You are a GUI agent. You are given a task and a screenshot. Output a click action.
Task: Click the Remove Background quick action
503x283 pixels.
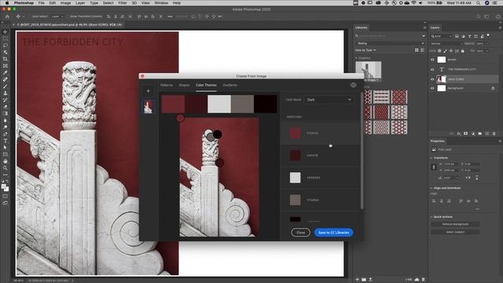tap(455, 224)
